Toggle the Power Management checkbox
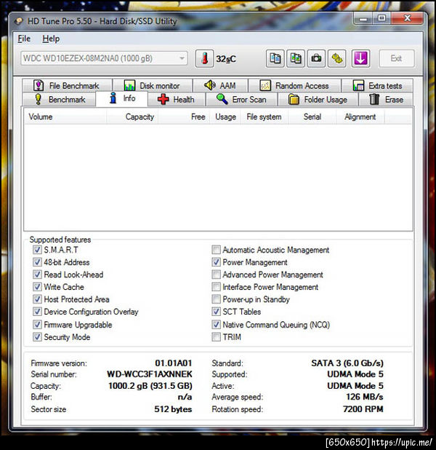Image resolution: width=436 pixels, height=450 pixels. (x=216, y=262)
